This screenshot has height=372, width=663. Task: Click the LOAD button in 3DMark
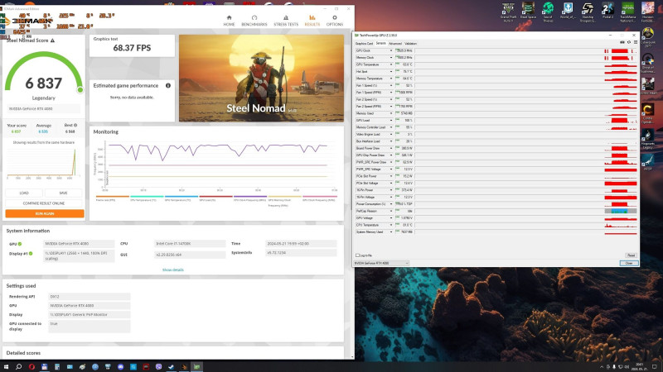24,193
